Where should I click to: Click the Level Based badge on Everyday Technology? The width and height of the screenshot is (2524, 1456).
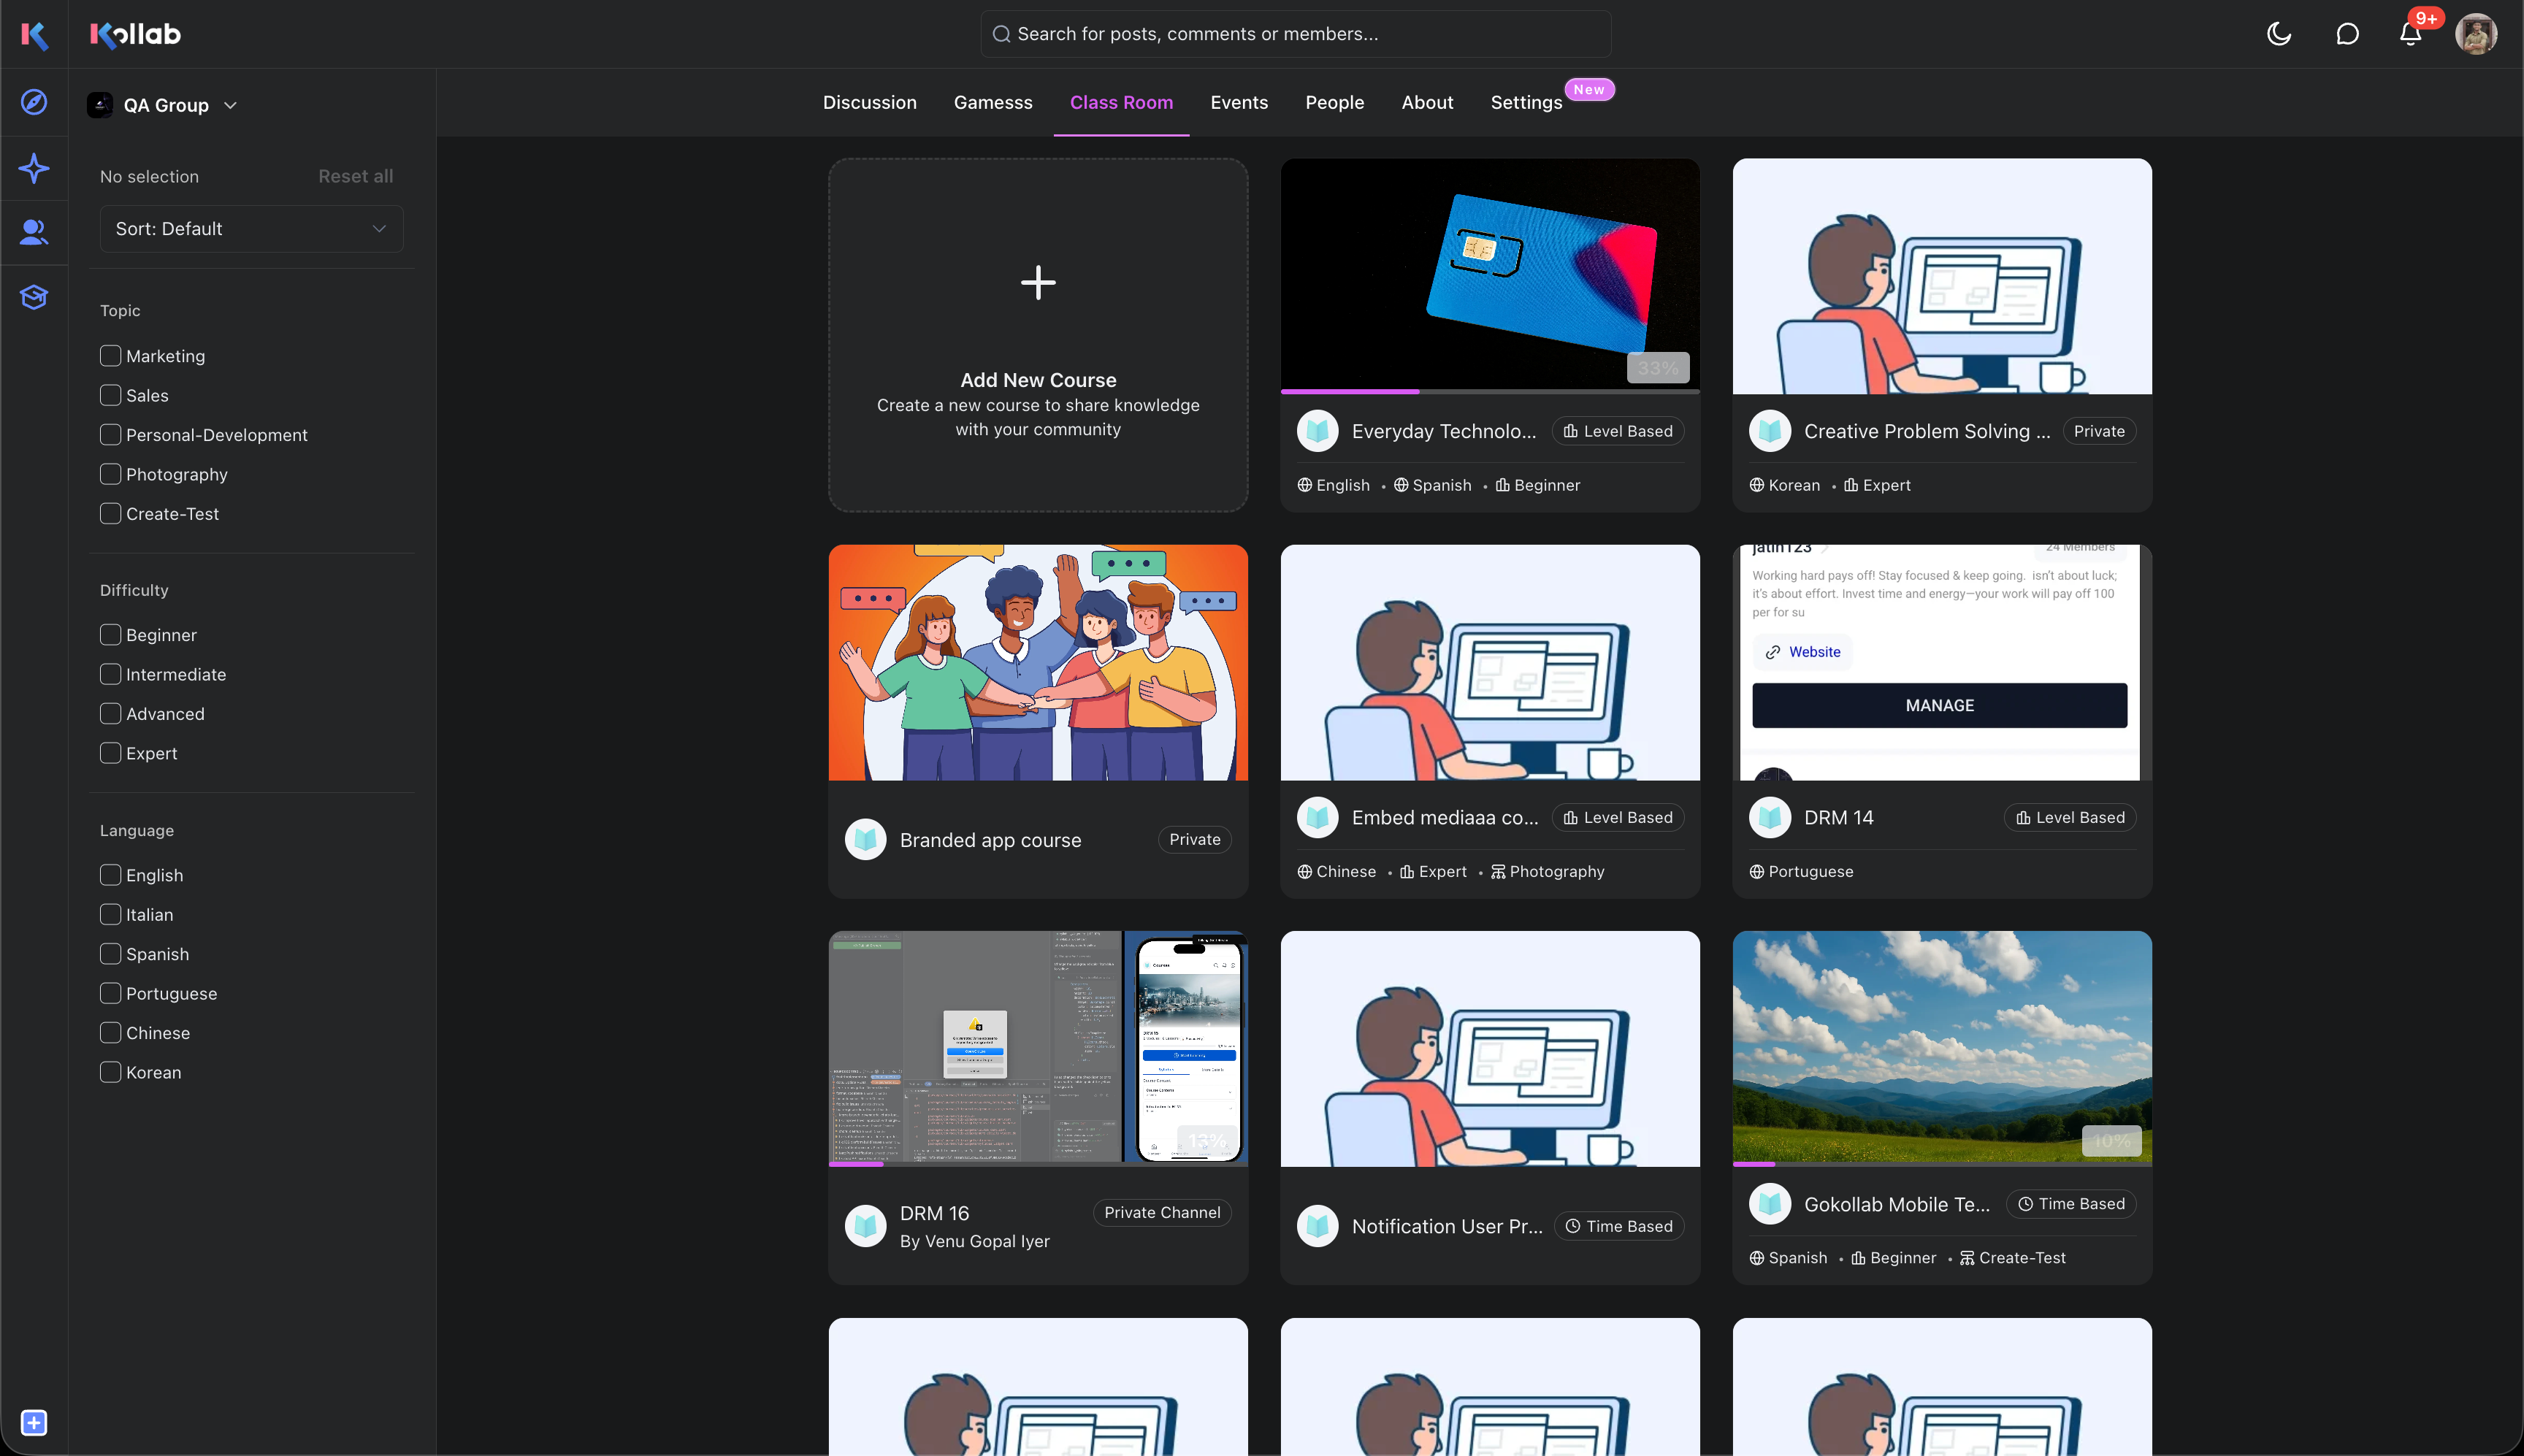tap(1617, 431)
